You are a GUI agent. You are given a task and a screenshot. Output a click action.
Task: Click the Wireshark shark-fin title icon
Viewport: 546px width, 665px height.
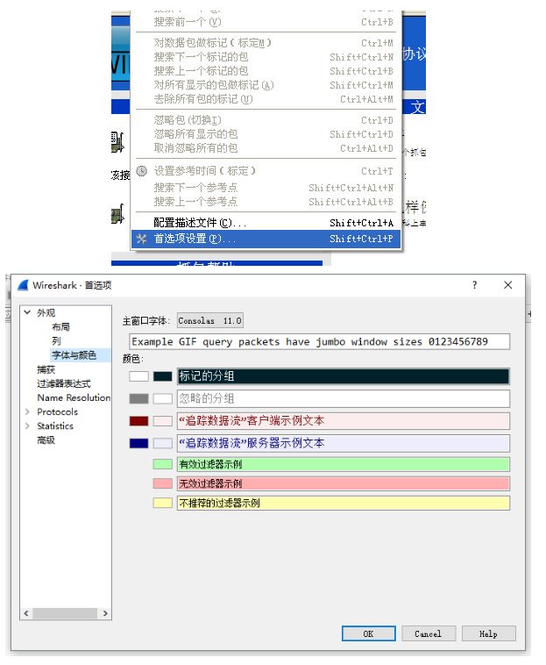click(24, 285)
